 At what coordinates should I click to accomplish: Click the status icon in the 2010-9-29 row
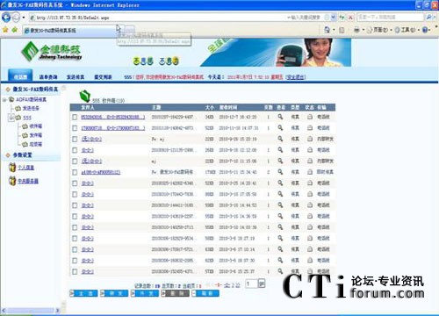point(310,139)
